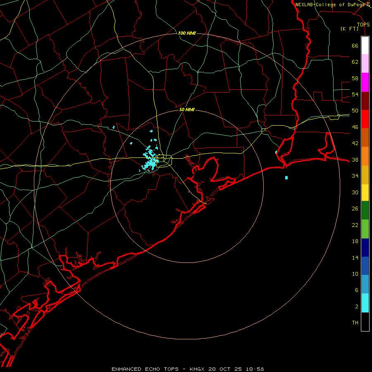Click the legend value '58'
The height and width of the screenshot is (372, 372).
point(355,78)
